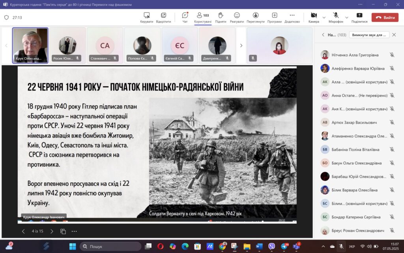
Task: Expand microphone options dropdown arrow
Action: point(346,17)
